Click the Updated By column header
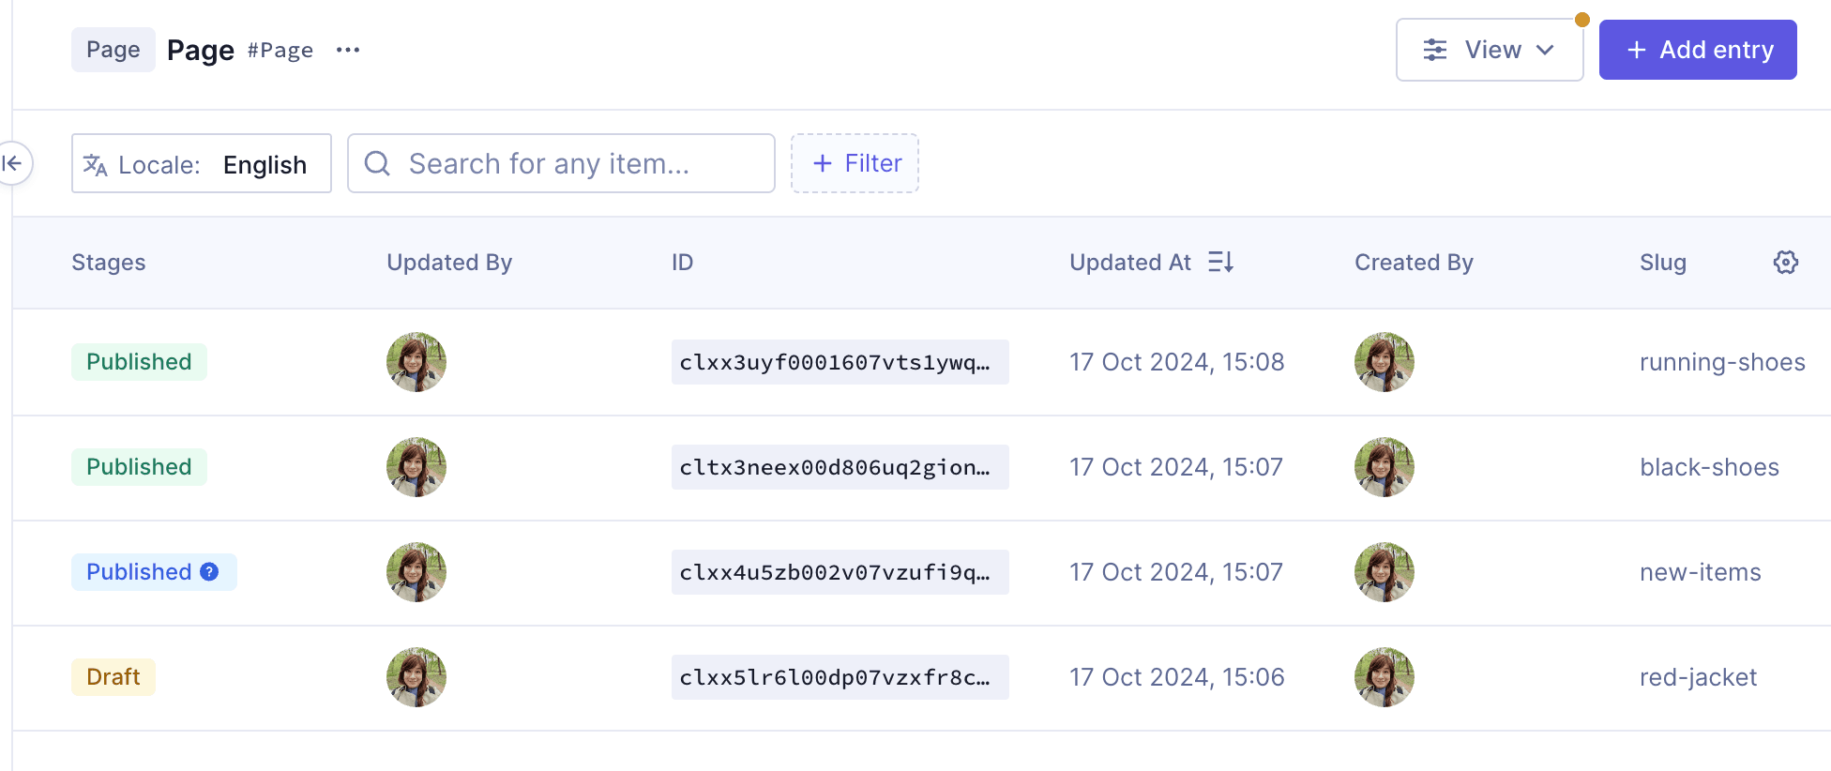This screenshot has width=1831, height=771. pos(449,263)
